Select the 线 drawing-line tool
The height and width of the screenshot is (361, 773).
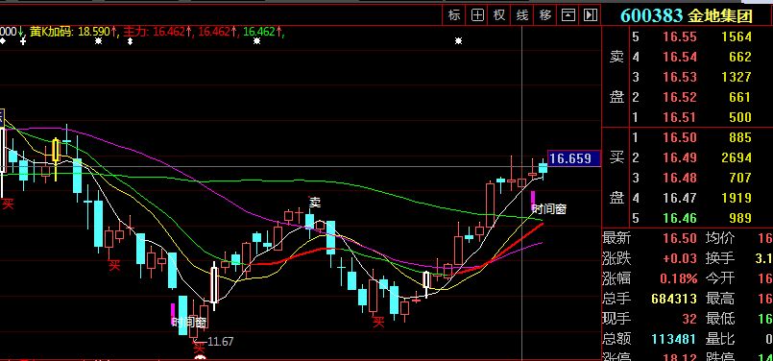pyautogui.click(x=522, y=15)
